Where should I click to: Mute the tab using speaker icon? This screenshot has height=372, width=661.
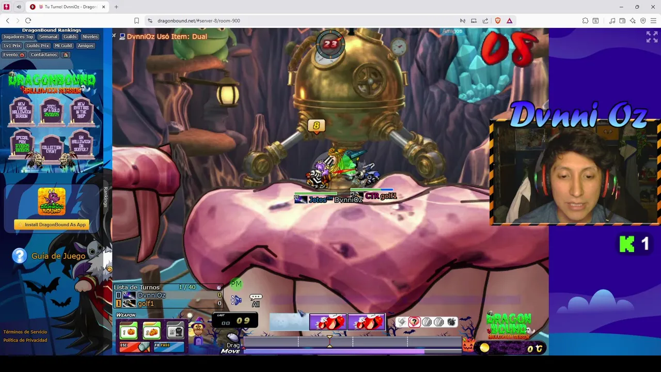tap(19, 7)
